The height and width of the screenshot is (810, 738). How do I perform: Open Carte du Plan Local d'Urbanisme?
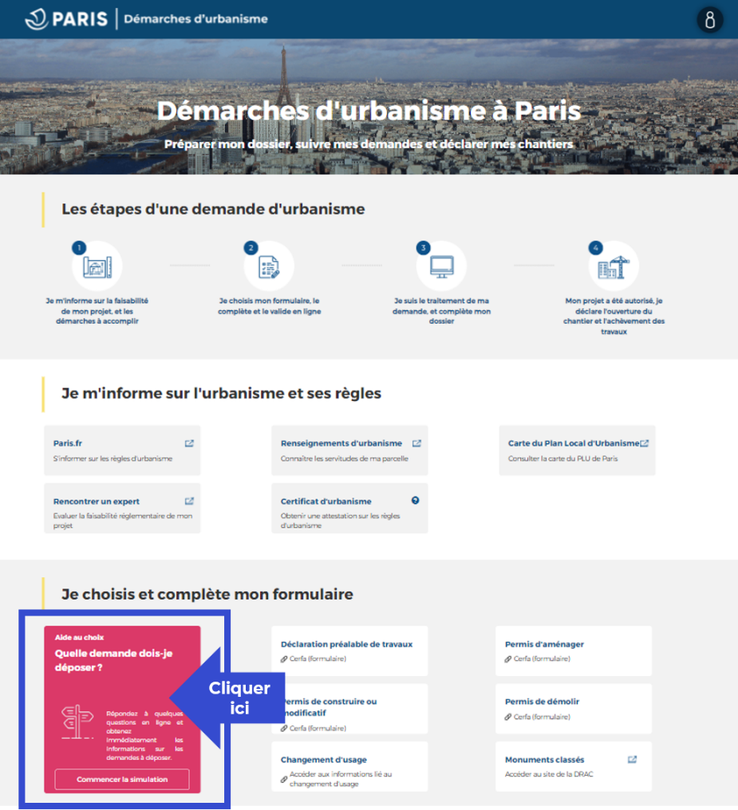[573, 443]
